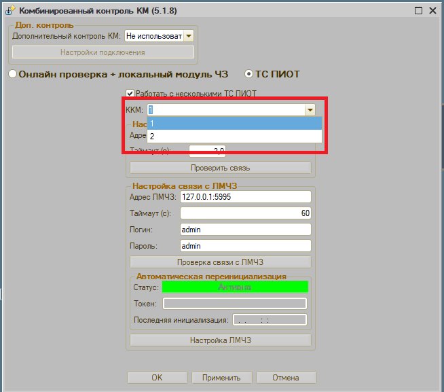Click the Отмена button
This screenshot has width=444, height=392.
click(x=286, y=378)
